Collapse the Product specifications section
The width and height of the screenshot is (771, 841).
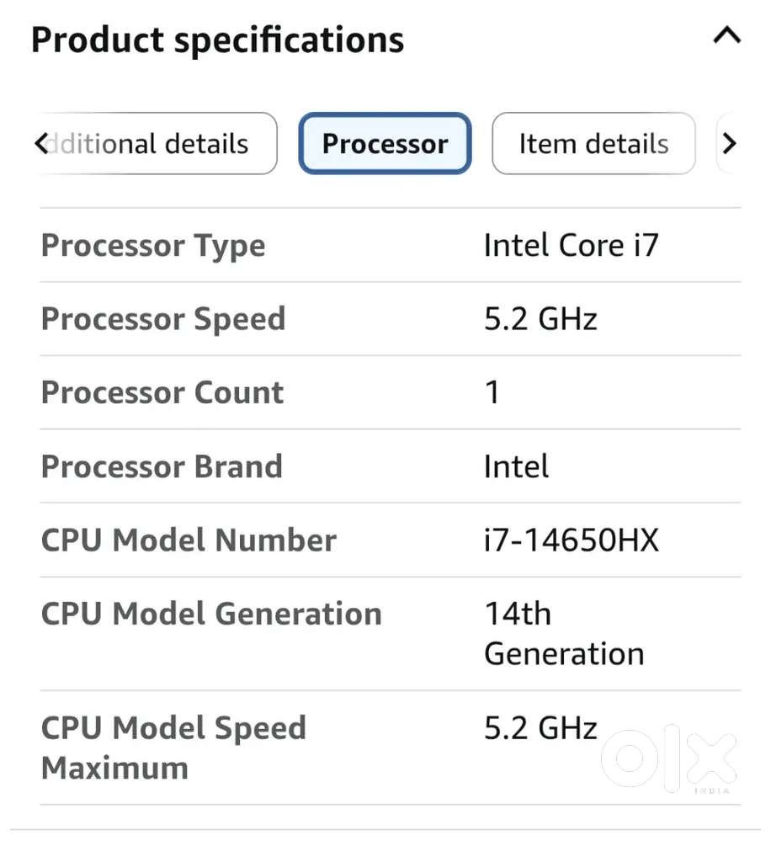(x=726, y=36)
